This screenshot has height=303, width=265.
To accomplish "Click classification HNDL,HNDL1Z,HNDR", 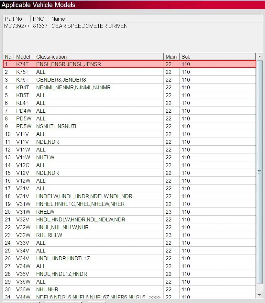I will pos(61,274).
